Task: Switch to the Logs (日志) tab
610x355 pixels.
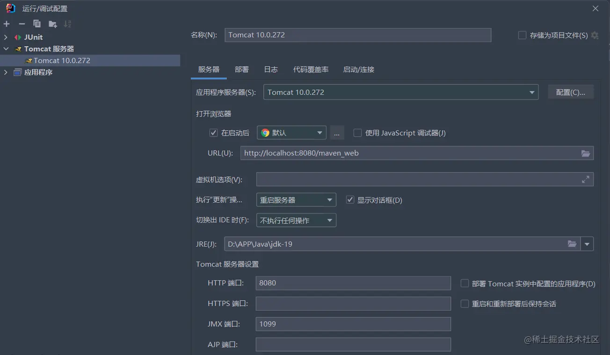Action: (x=271, y=69)
